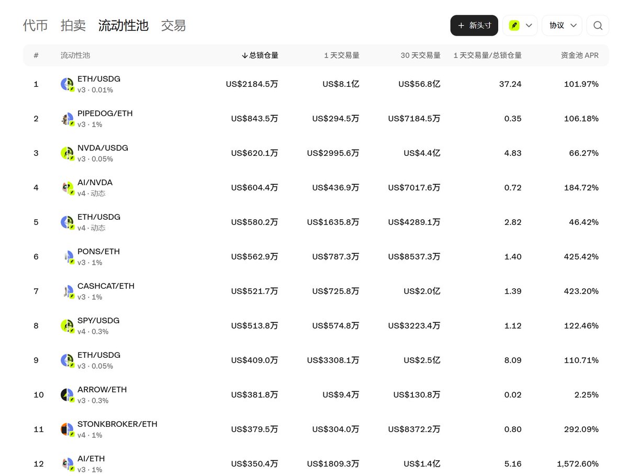Screen dimensions: 628x476
Task: Sort by 总锁仓量 column header
Action: point(260,55)
